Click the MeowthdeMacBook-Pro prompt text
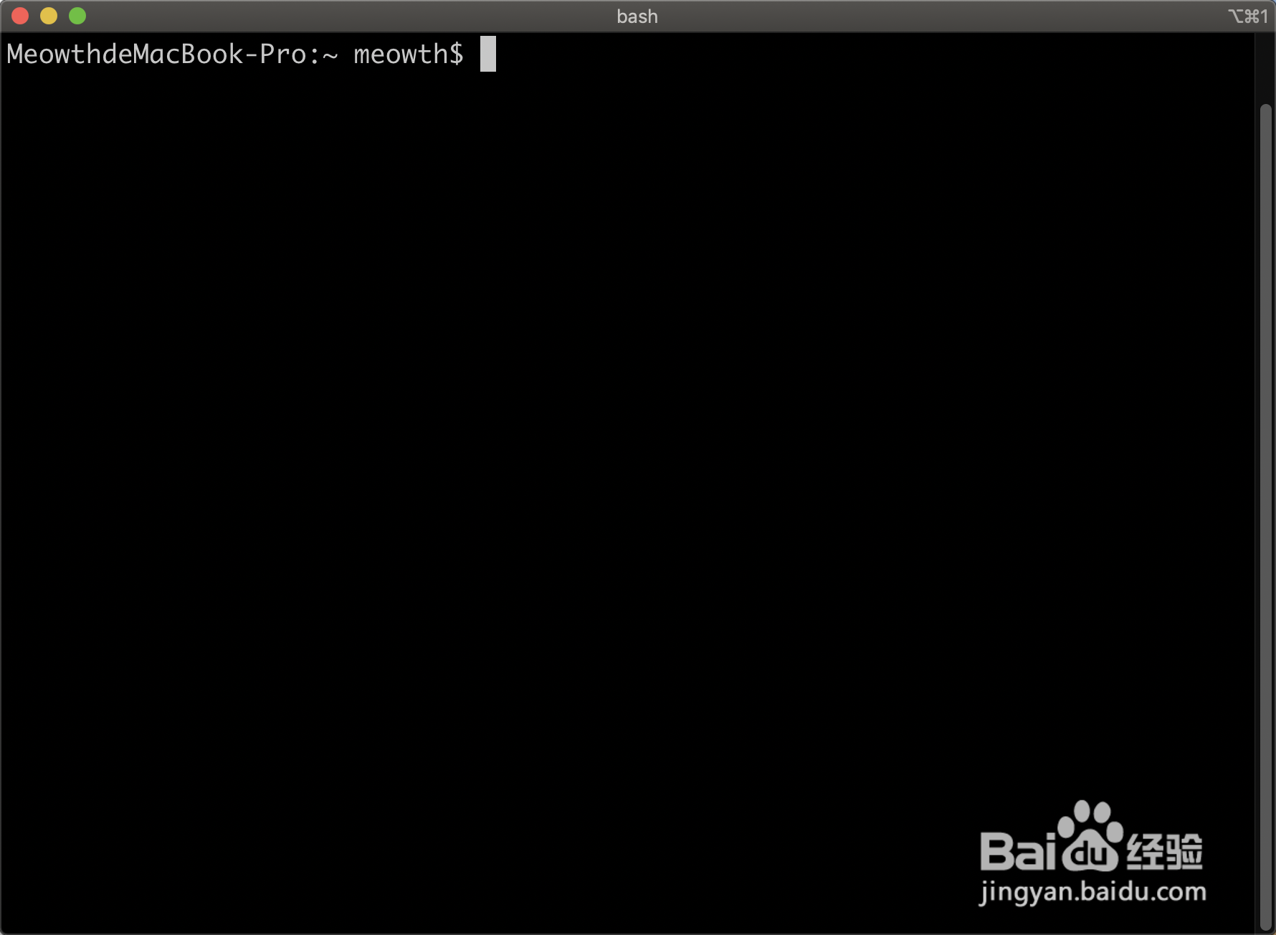1276x935 pixels. [x=235, y=54]
